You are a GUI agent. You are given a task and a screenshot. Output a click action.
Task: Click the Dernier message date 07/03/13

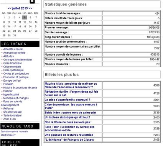pos(154,32)
